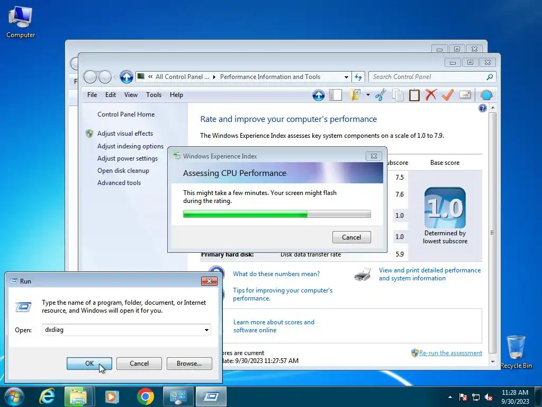Click Re-run the assessment link

(450, 353)
